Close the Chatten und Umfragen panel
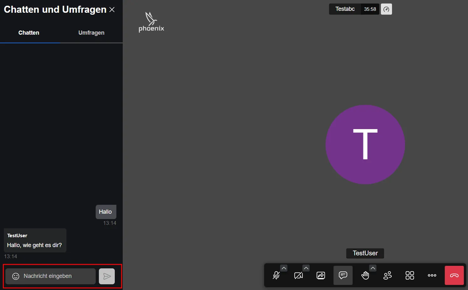Image resolution: width=468 pixels, height=290 pixels. click(x=112, y=10)
